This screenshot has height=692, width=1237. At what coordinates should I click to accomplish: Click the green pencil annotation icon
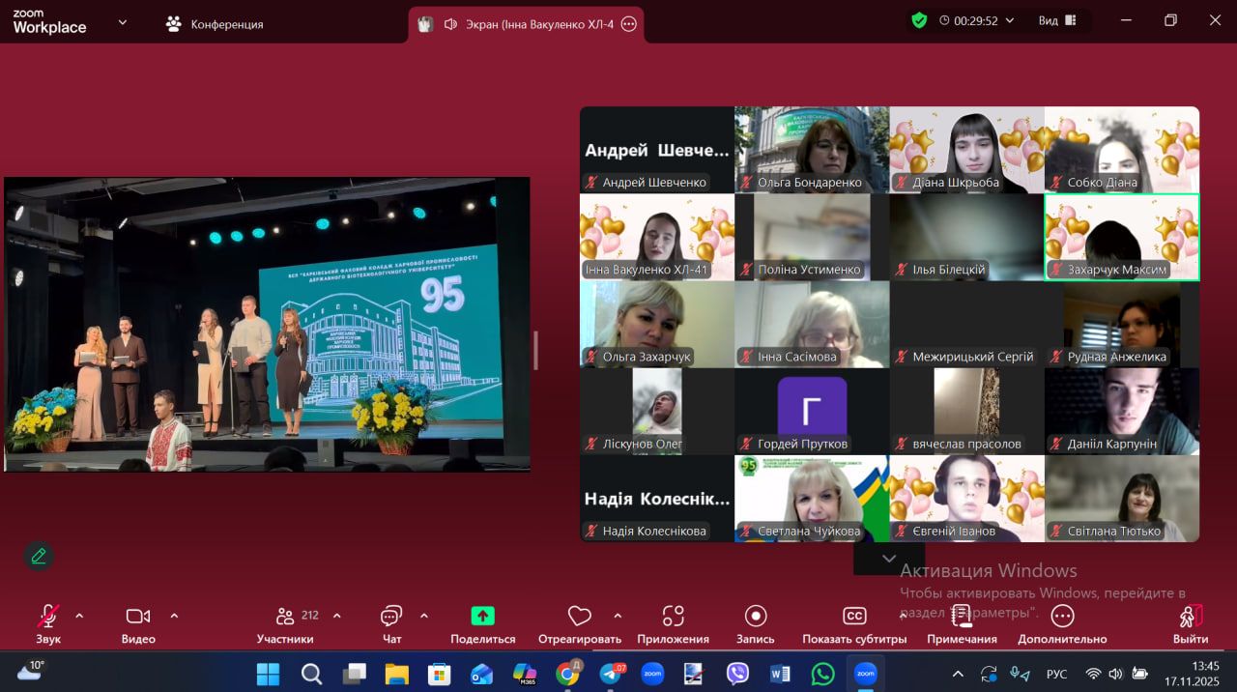[39, 556]
